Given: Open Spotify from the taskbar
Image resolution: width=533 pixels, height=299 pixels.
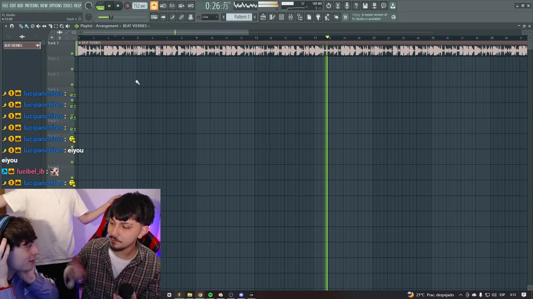Looking at the screenshot, I should (210, 295).
